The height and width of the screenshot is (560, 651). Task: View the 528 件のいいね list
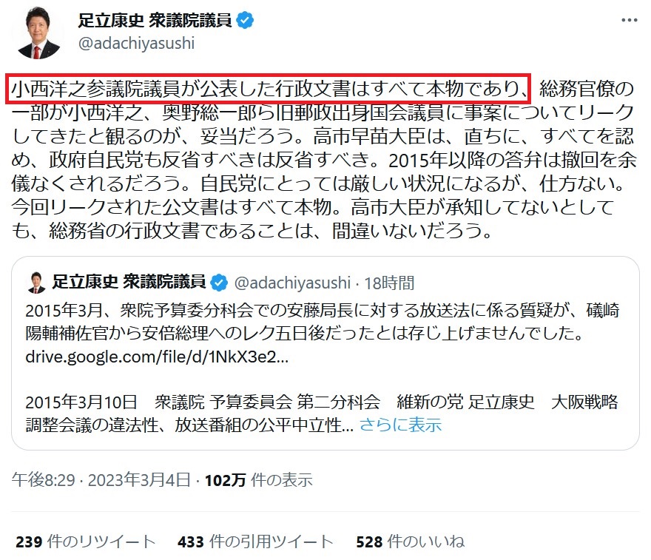(x=410, y=542)
